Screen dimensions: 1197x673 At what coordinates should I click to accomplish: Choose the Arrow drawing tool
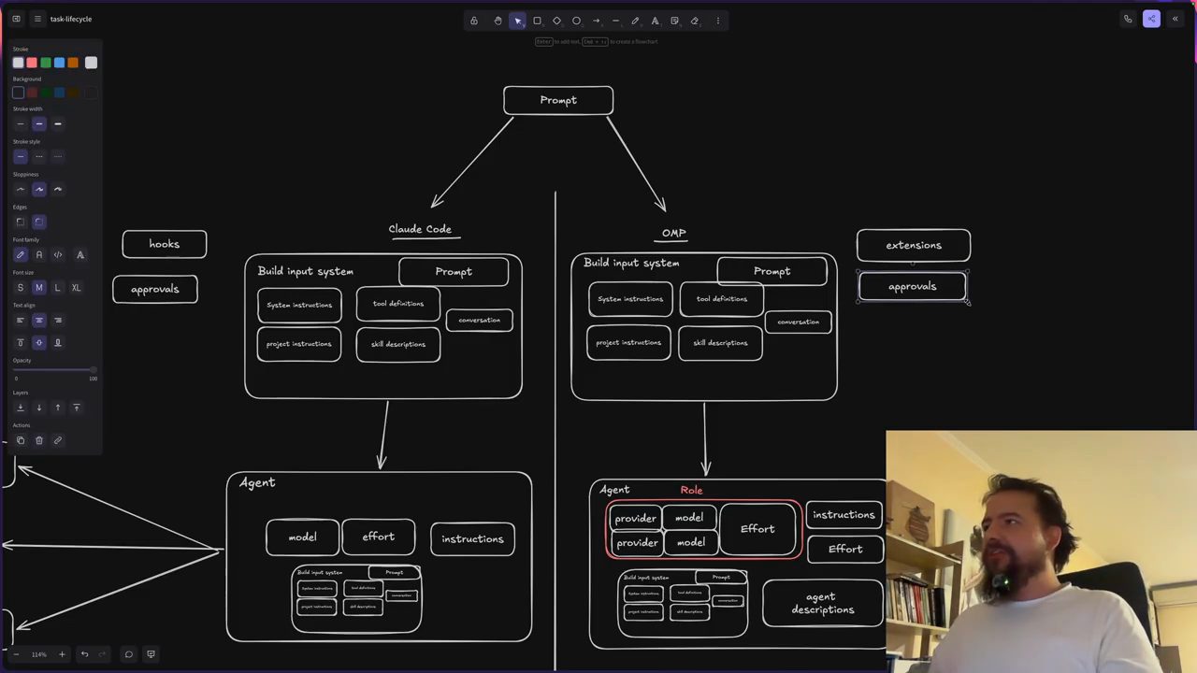tap(596, 21)
